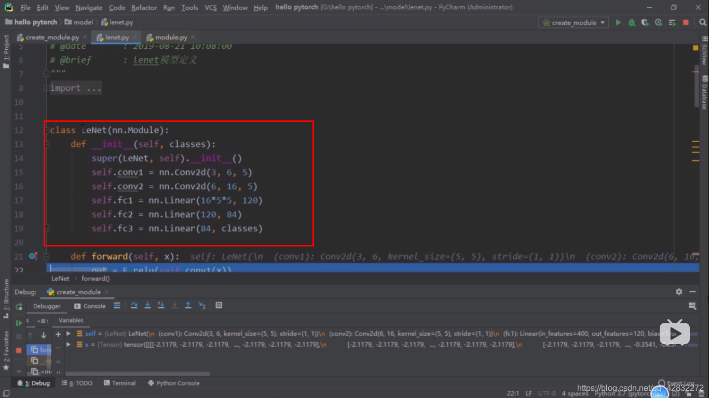709x398 pixels.
Task: Select the Debugger tab
Action: click(x=47, y=306)
